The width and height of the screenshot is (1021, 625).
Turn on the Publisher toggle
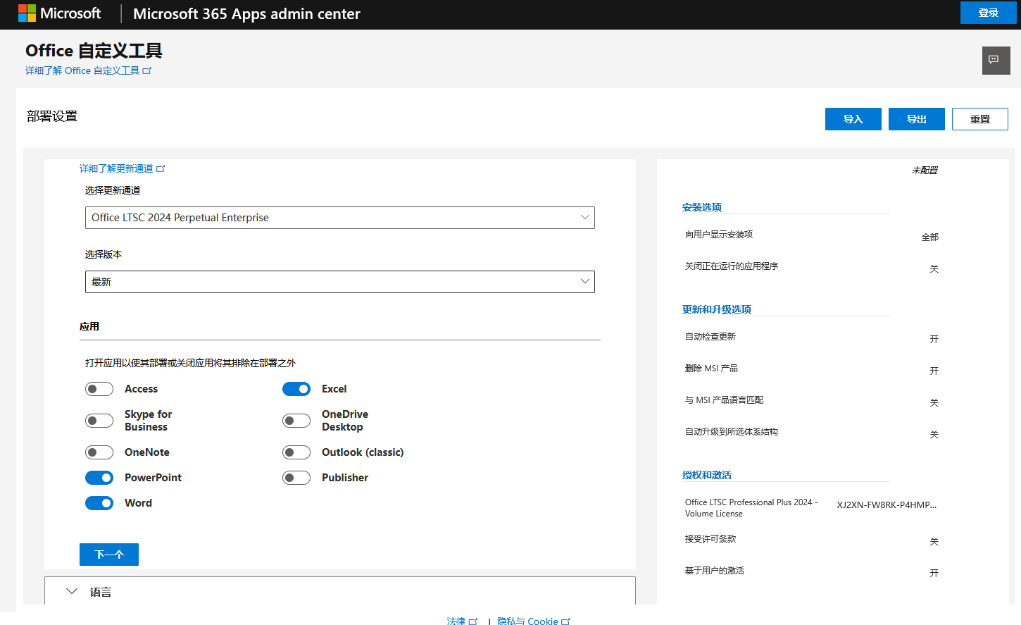(296, 478)
